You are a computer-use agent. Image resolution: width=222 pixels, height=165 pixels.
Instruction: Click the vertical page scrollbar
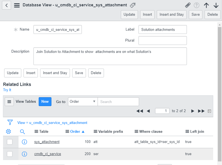tap(220, 94)
